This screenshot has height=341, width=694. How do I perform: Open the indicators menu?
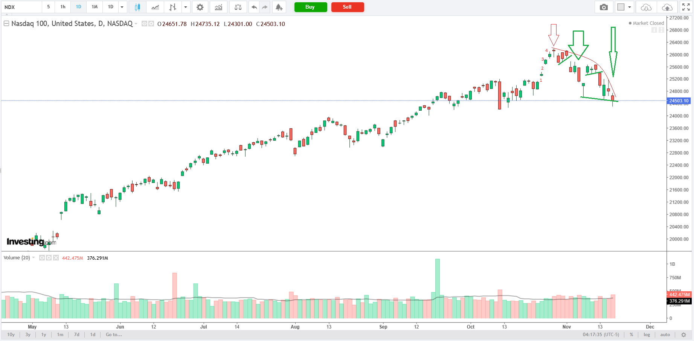pos(218,7)
